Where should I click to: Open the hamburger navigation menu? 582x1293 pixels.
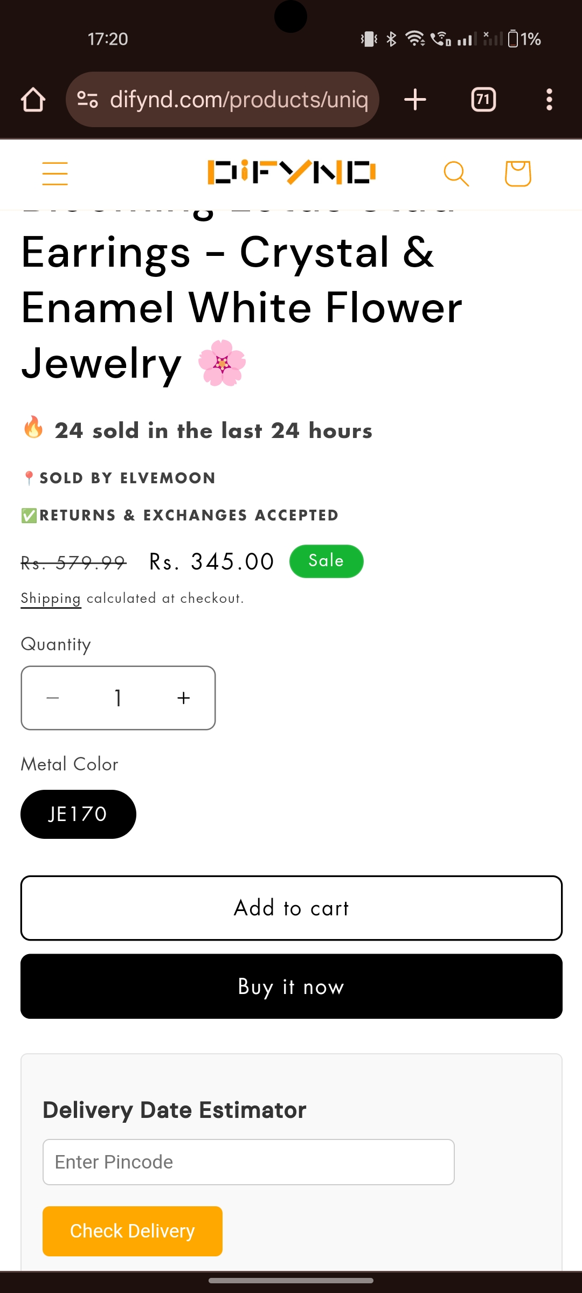(55, 173)
